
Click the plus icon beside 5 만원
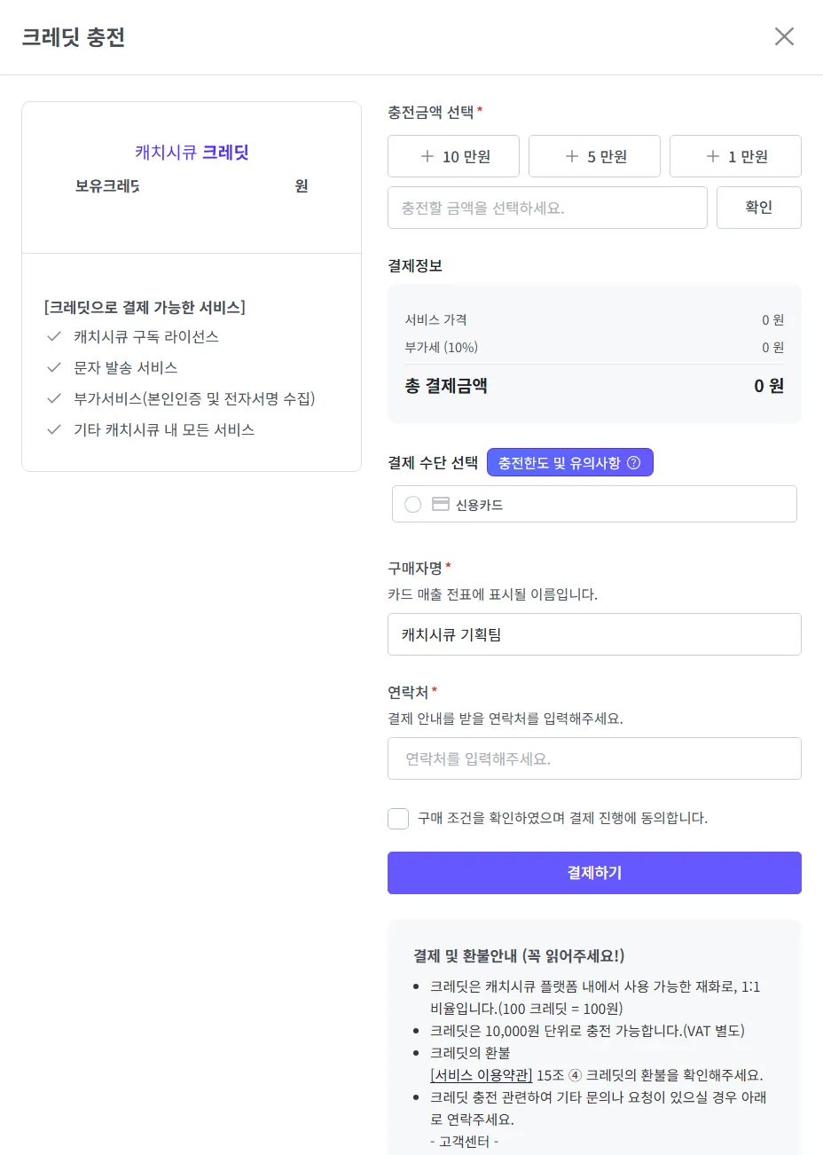point(572,156)
